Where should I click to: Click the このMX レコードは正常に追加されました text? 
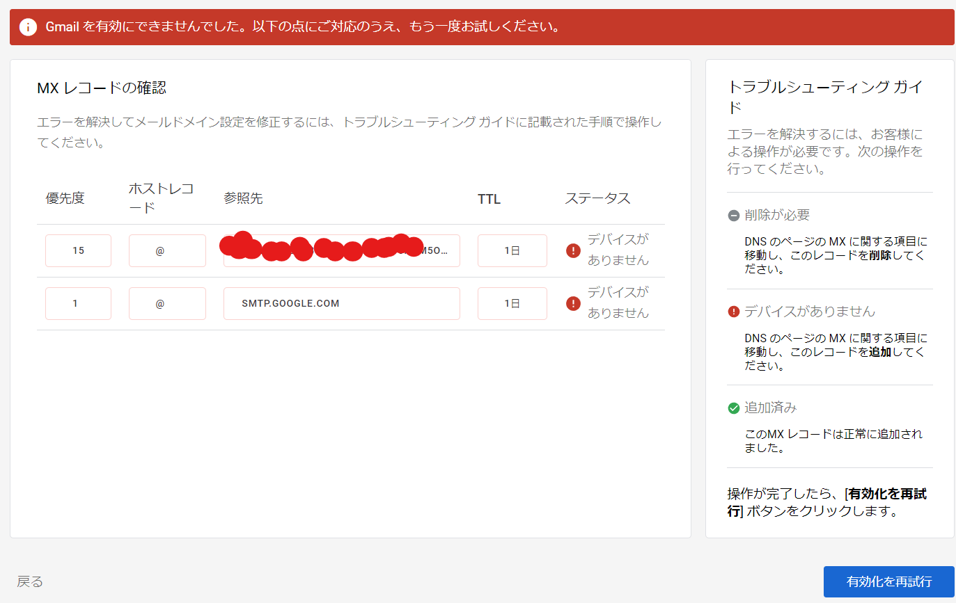click(x=833, y=441)
